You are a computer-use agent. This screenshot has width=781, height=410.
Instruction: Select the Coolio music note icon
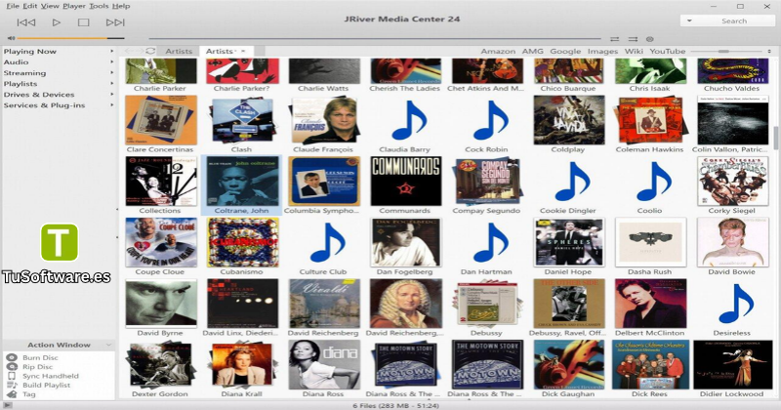[654, 182]
